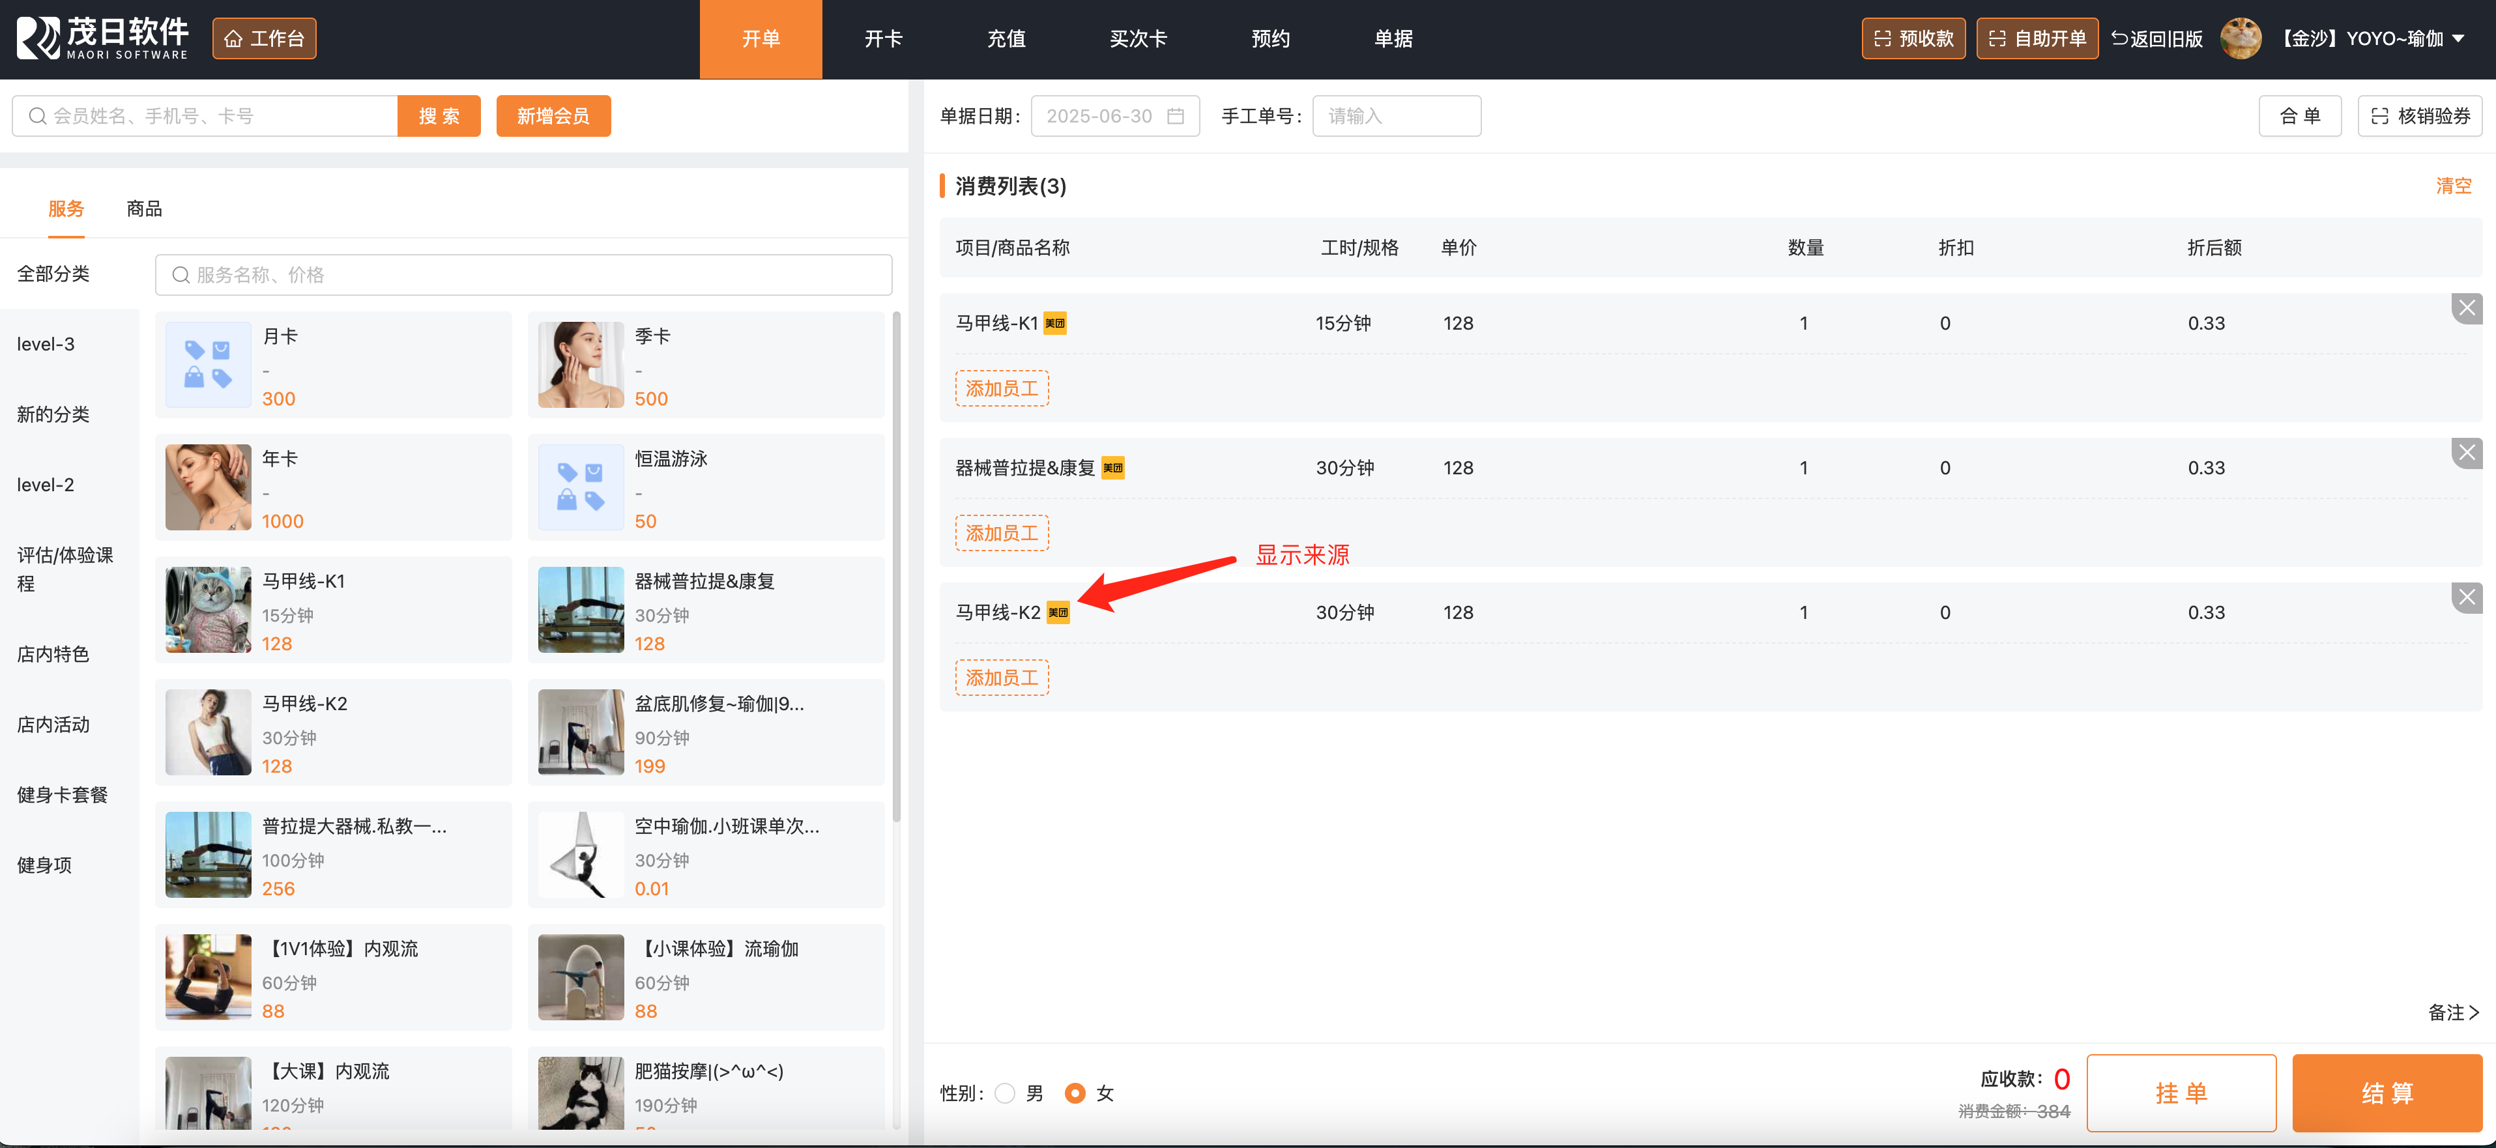Select the 女 gender radio
The height and width of the screenshot is (1148, 2496).
click(1075, 1093)
